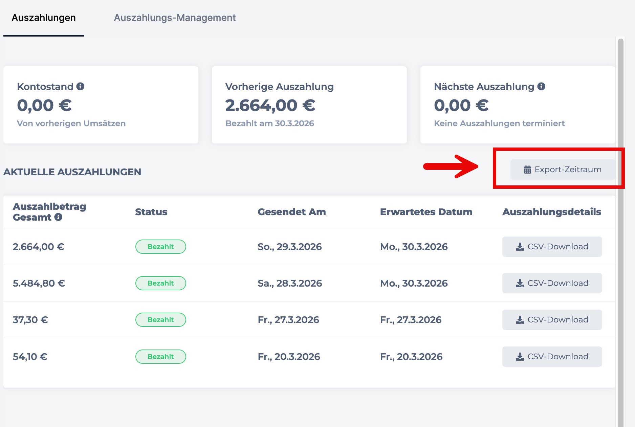Select the 'Sa., 28.3.2026' sent date cell
Screen dimensions: 635x427
click(290, 283)
